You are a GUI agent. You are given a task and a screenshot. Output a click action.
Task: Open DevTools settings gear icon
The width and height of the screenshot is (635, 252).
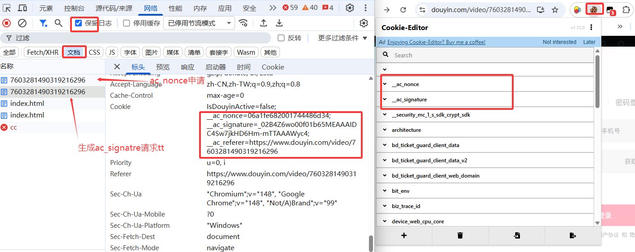350,8
